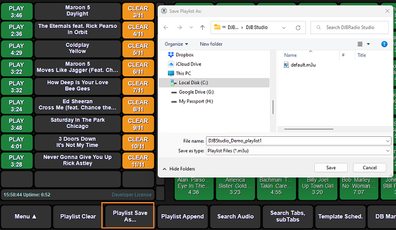The image size is (396, 230).
Task: Open the view options dropdown arrow
Action: tap(368, 44)
